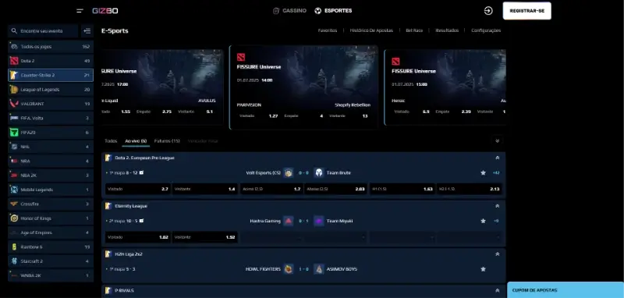The height and width of the screenshot is (298, 624).
Task: Click the Team Miyaki logo
Action: tap(319, 221)
